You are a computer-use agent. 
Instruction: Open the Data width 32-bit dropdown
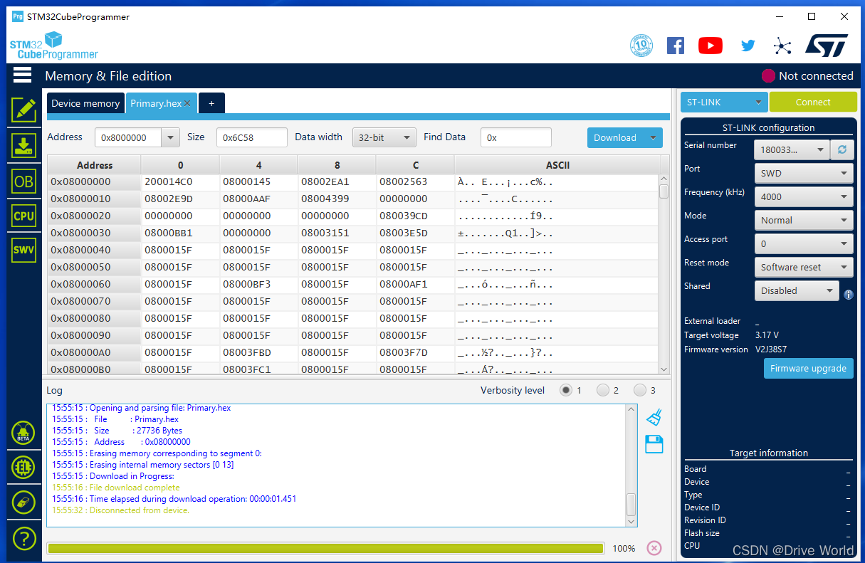coord(384,137)
